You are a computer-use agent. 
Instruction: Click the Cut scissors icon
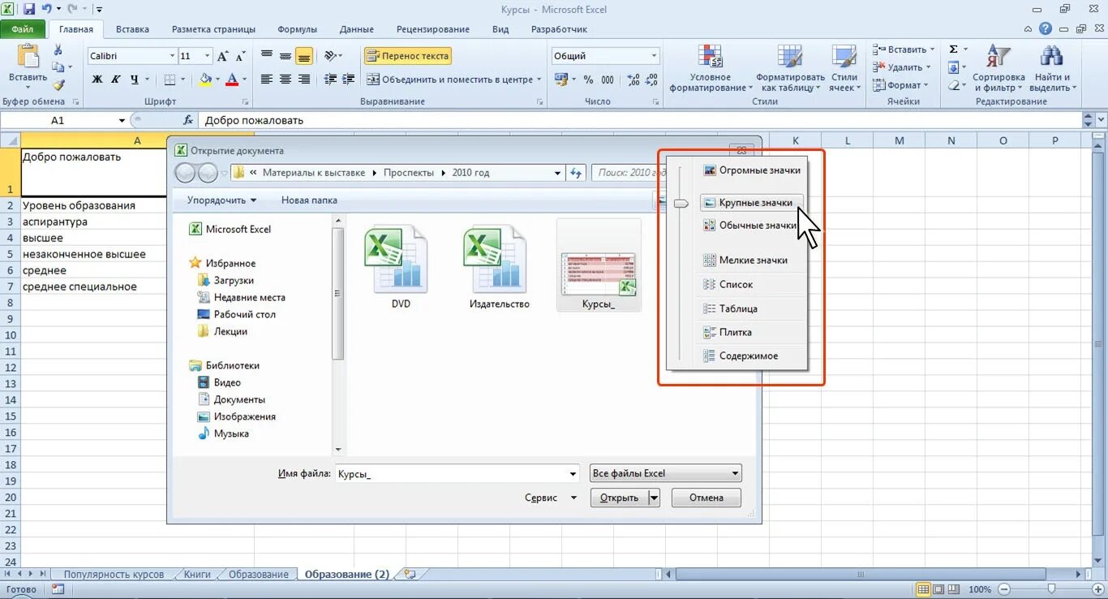(x=58, y=50)
